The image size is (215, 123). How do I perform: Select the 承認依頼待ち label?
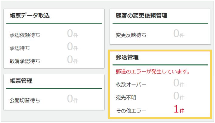[x=25, y=35]
